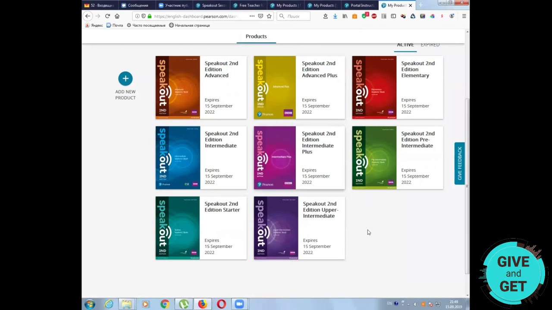Image resolution: width=552 pixels, height=310 pixels.
Task: Open the Почта bookmark
Action: tap(115, 25)
